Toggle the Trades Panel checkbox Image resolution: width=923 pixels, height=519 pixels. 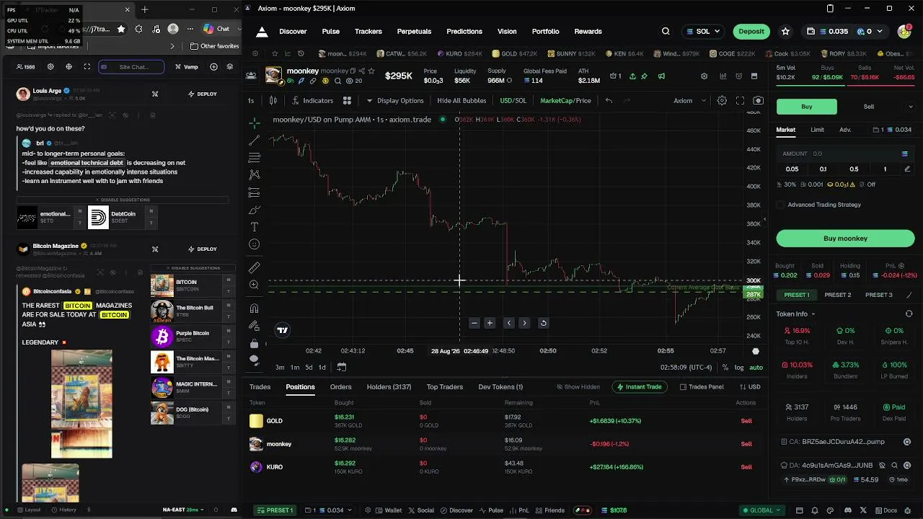683,387
